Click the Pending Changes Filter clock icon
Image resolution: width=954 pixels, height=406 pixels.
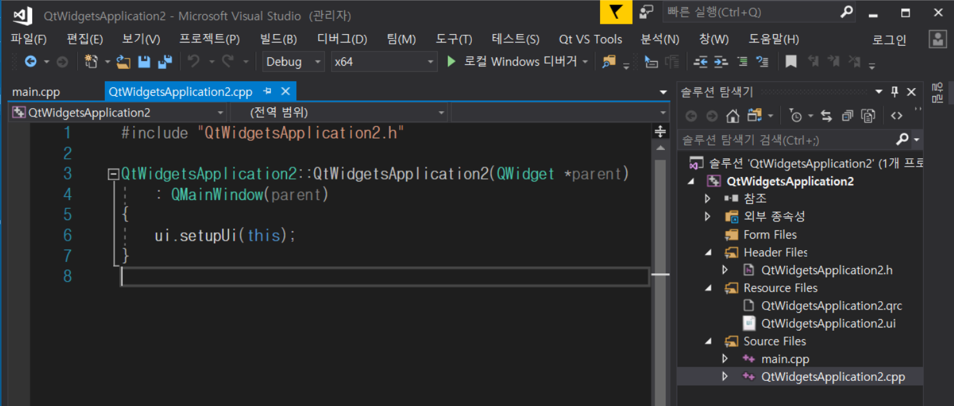[x=796, y=116]
